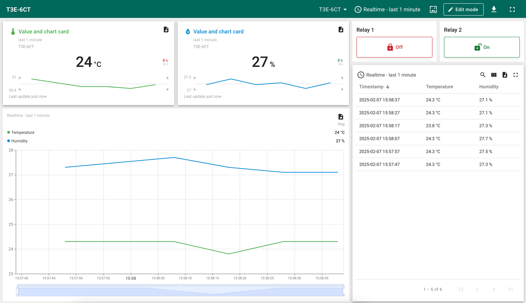Click the dashboard image export icon

(x=433, y=10)
